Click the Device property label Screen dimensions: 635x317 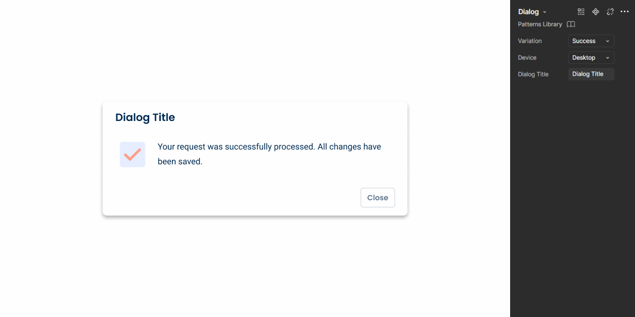[x=527, y=58]
